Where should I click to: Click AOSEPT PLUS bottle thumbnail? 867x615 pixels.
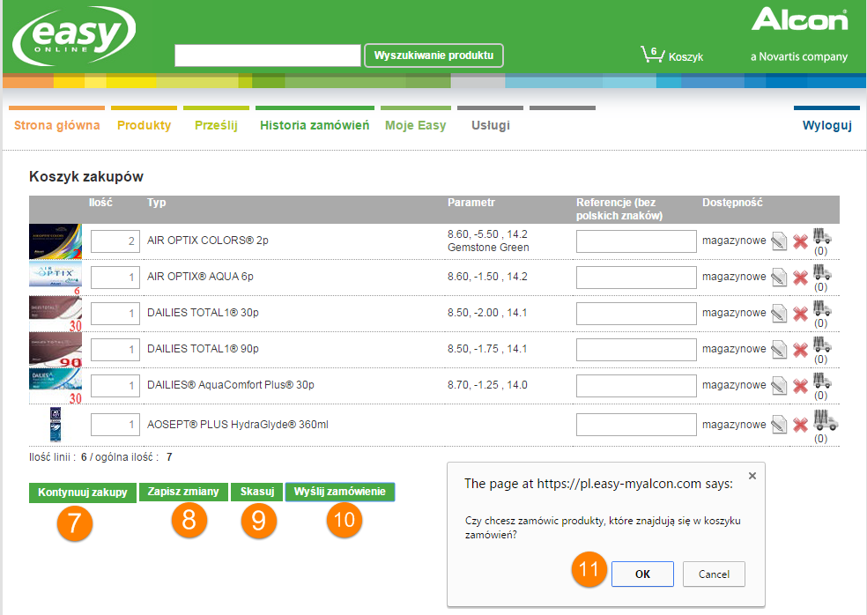click(56, 425)
